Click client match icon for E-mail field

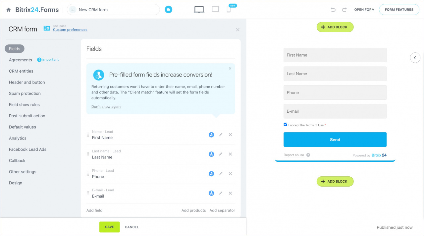[211, 193]
